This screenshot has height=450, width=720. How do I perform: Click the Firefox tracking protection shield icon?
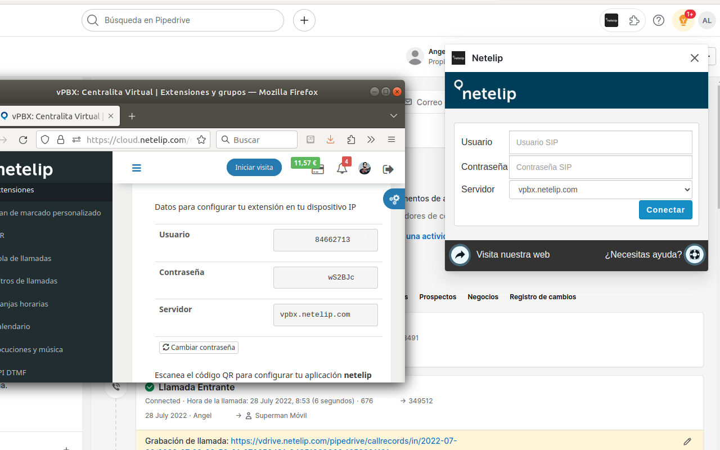point(45,139)
